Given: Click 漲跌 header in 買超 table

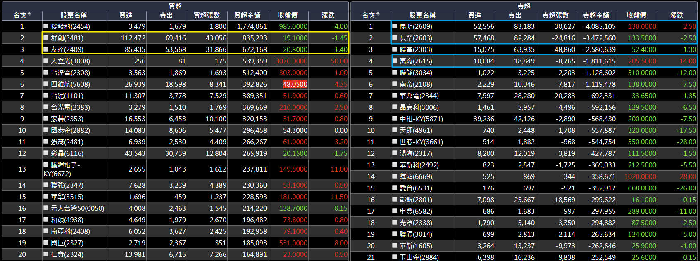Looking at the screenshot, I should click(x=328, y=15).
